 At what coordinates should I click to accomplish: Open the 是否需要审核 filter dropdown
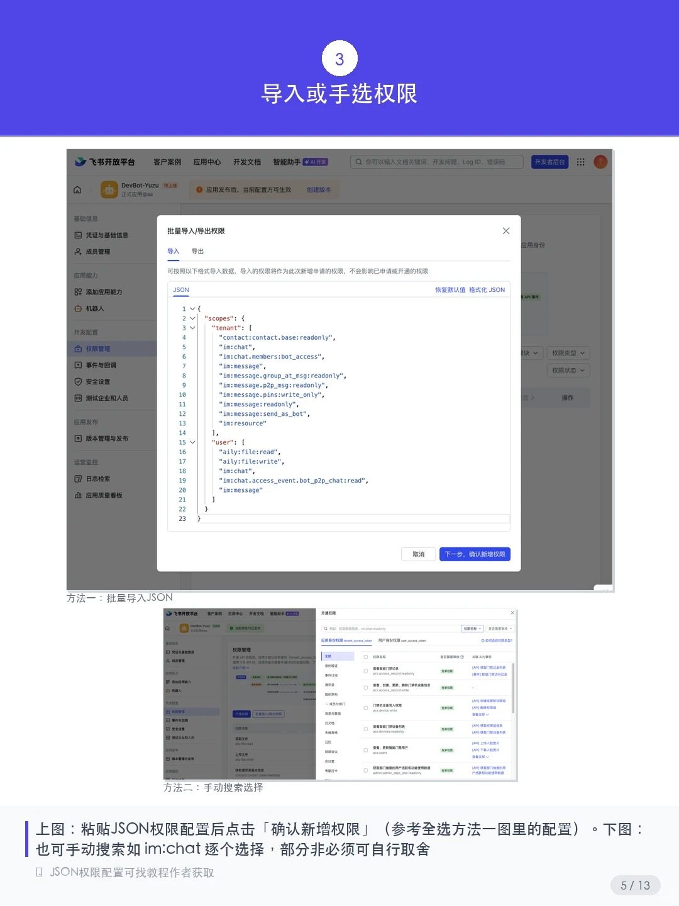(500, 629)
